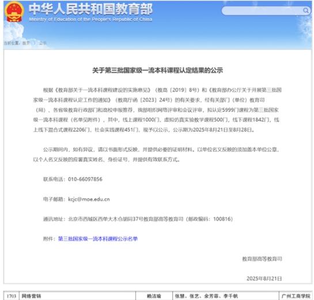The width and height of the screenshot is (314, 300).
Task: Click the page title 关于第三批国家级一流本科课程认定结果的公示
Action: pyautogui.click(x=157, y=70)
